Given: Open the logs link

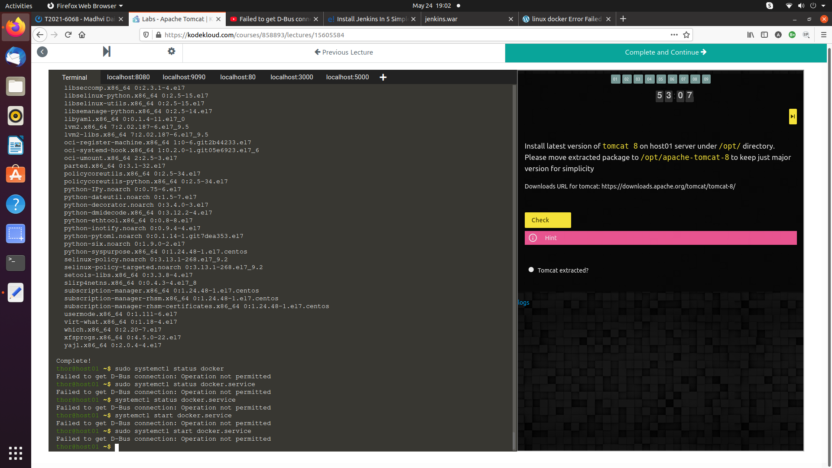Looking at the screenshot, I should pyautogui.click(x=523, y=302).
